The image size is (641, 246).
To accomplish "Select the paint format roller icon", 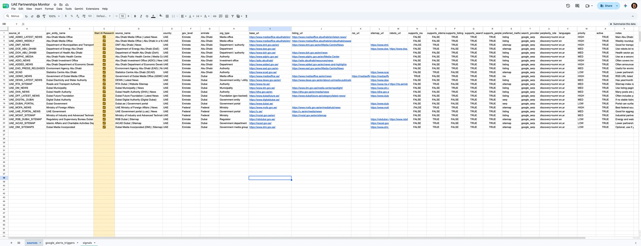I will coord(44,16).
